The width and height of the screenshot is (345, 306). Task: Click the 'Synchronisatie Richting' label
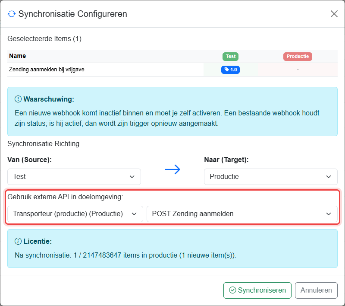pos(44,144)
